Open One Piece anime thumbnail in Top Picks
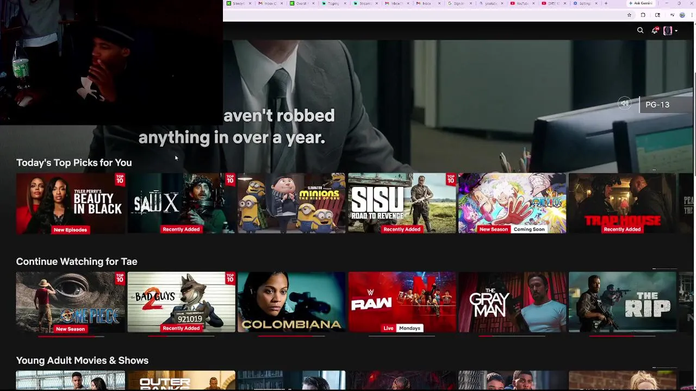This screenshot has width=696, height=391. [512, 203]
